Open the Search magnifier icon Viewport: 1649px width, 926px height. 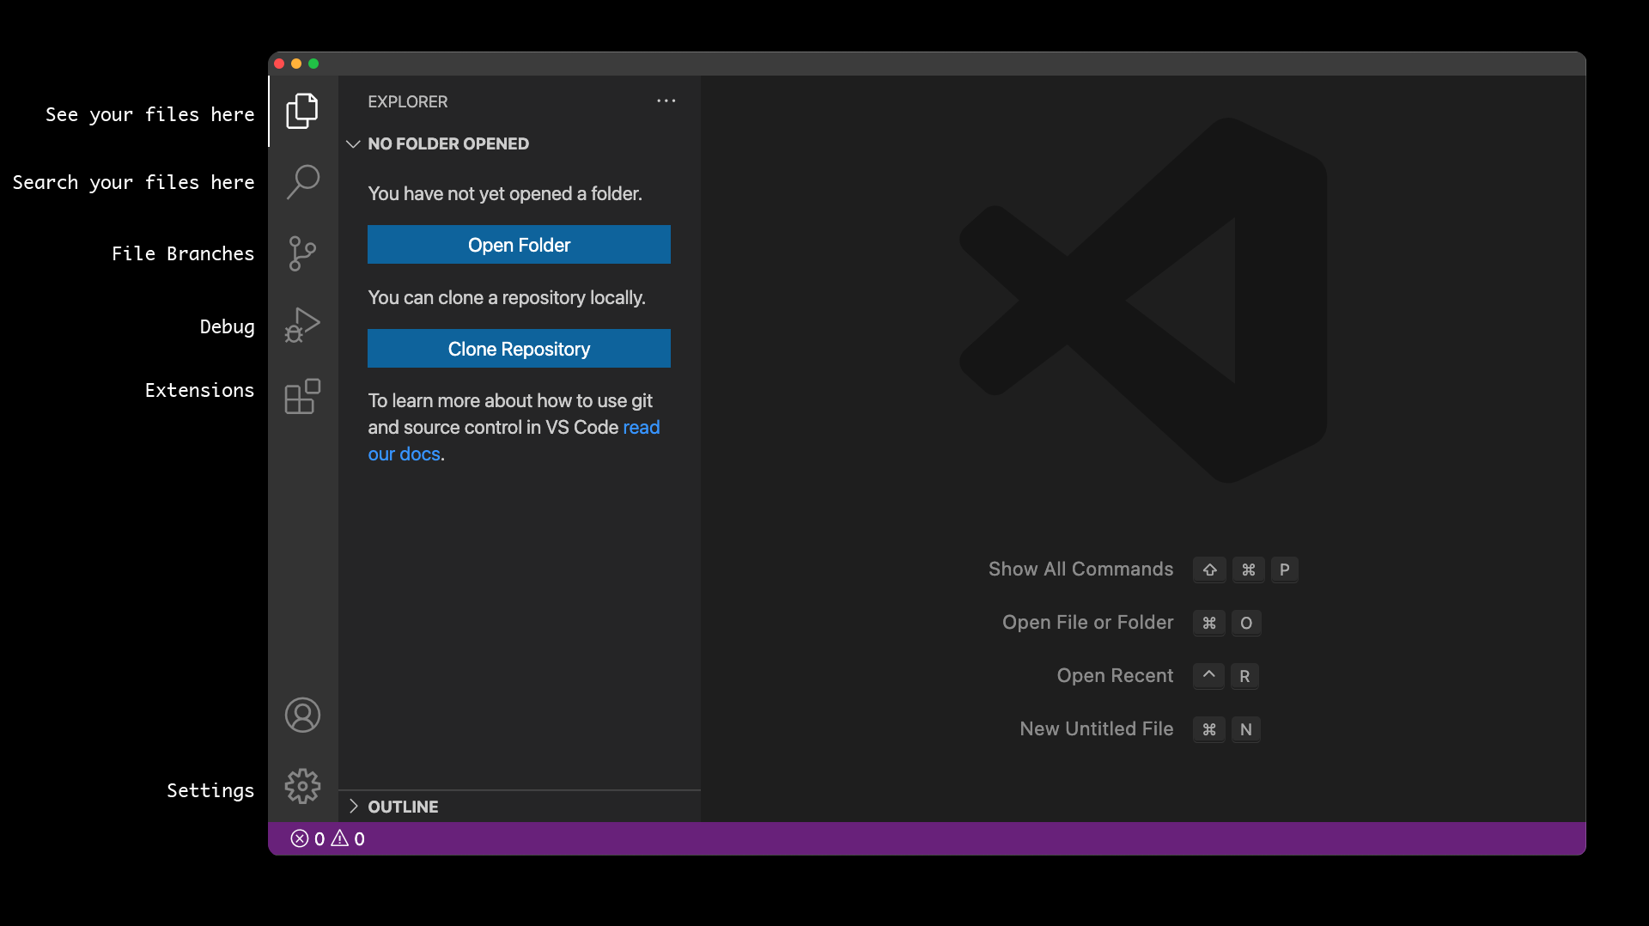click(x=302, y=182)
